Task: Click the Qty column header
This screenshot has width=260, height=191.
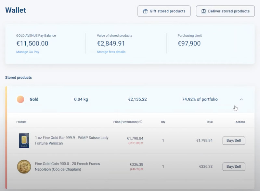Action: click(163, 122)
